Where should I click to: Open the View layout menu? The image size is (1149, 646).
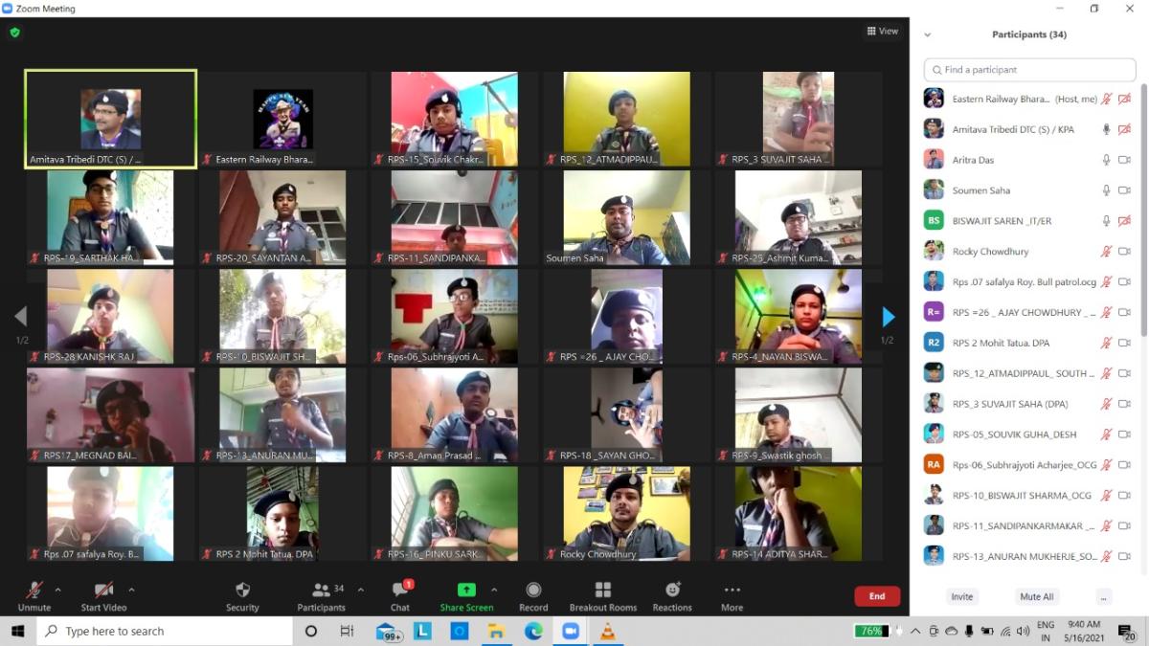click(x=882, y=31)
